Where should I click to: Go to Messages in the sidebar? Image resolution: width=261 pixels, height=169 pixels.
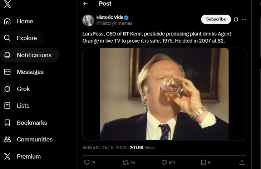(x=30, y=72)
